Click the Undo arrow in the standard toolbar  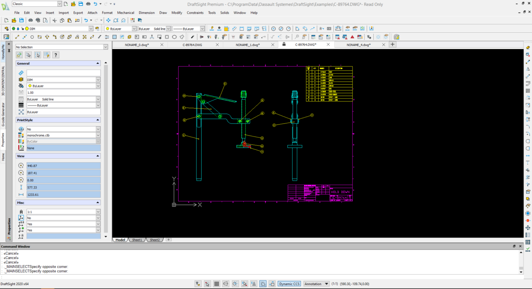86,20
